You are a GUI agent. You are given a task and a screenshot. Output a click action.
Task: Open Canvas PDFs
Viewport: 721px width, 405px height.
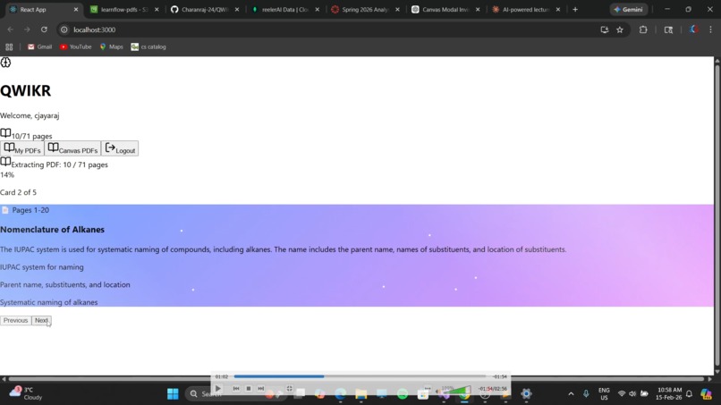[72, 148]
